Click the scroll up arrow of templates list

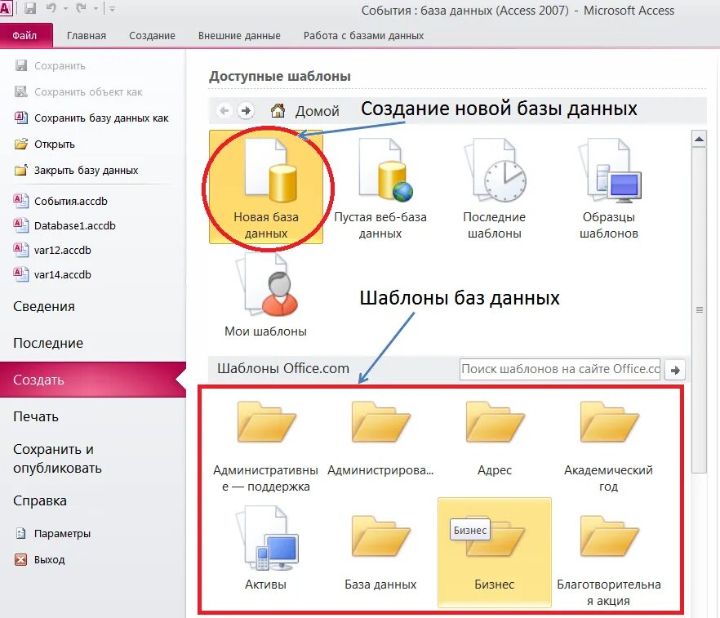tap(699, 139)
